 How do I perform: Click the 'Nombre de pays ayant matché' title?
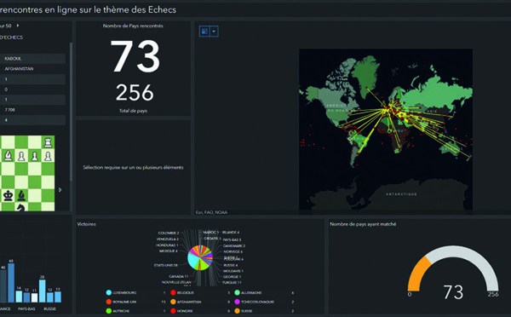363,224
